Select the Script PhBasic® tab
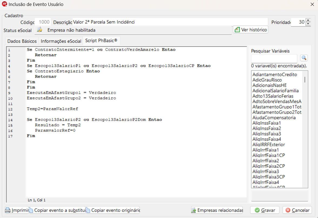 tap(101, 40)
